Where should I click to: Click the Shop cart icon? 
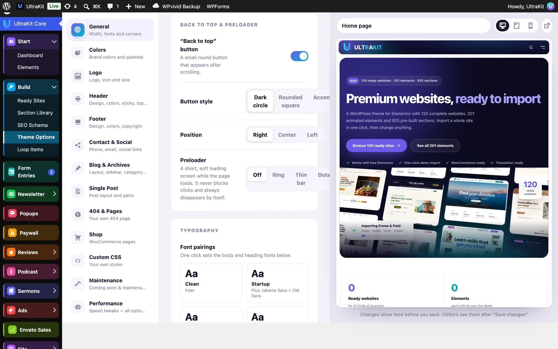[x=78, y=238]
